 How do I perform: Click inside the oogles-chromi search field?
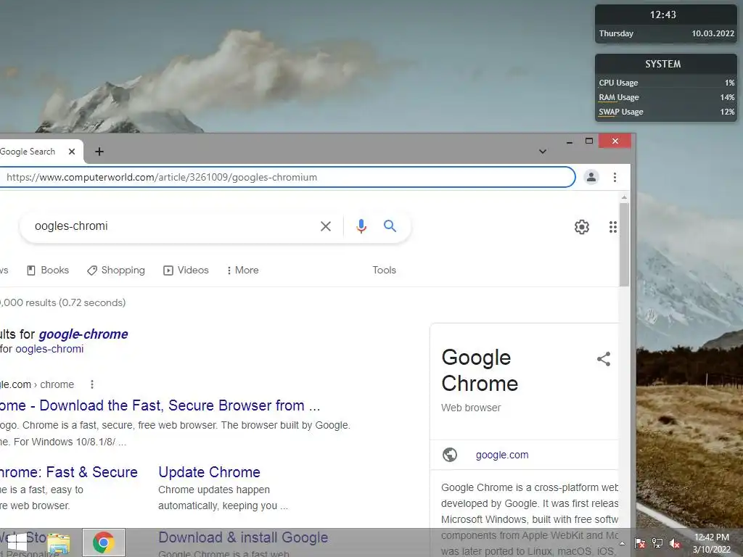(x=171, y=226)
